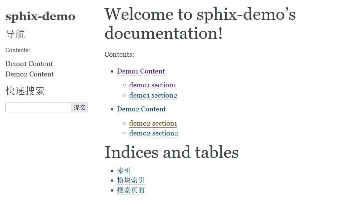Go to demo2 section1
The width and height of the screenshot is (342, 205).
click(153, 123)
